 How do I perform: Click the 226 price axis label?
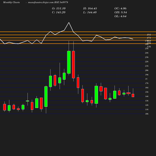pos(147,62)
